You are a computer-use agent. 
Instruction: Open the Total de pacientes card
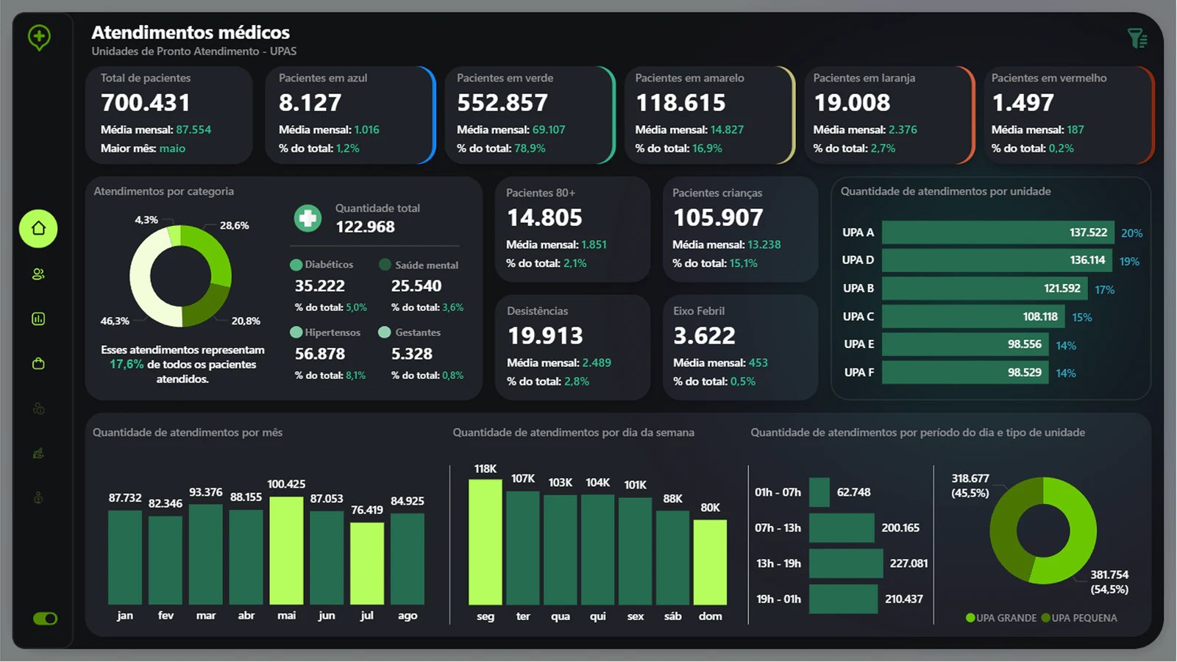click(x=169, y=115)
